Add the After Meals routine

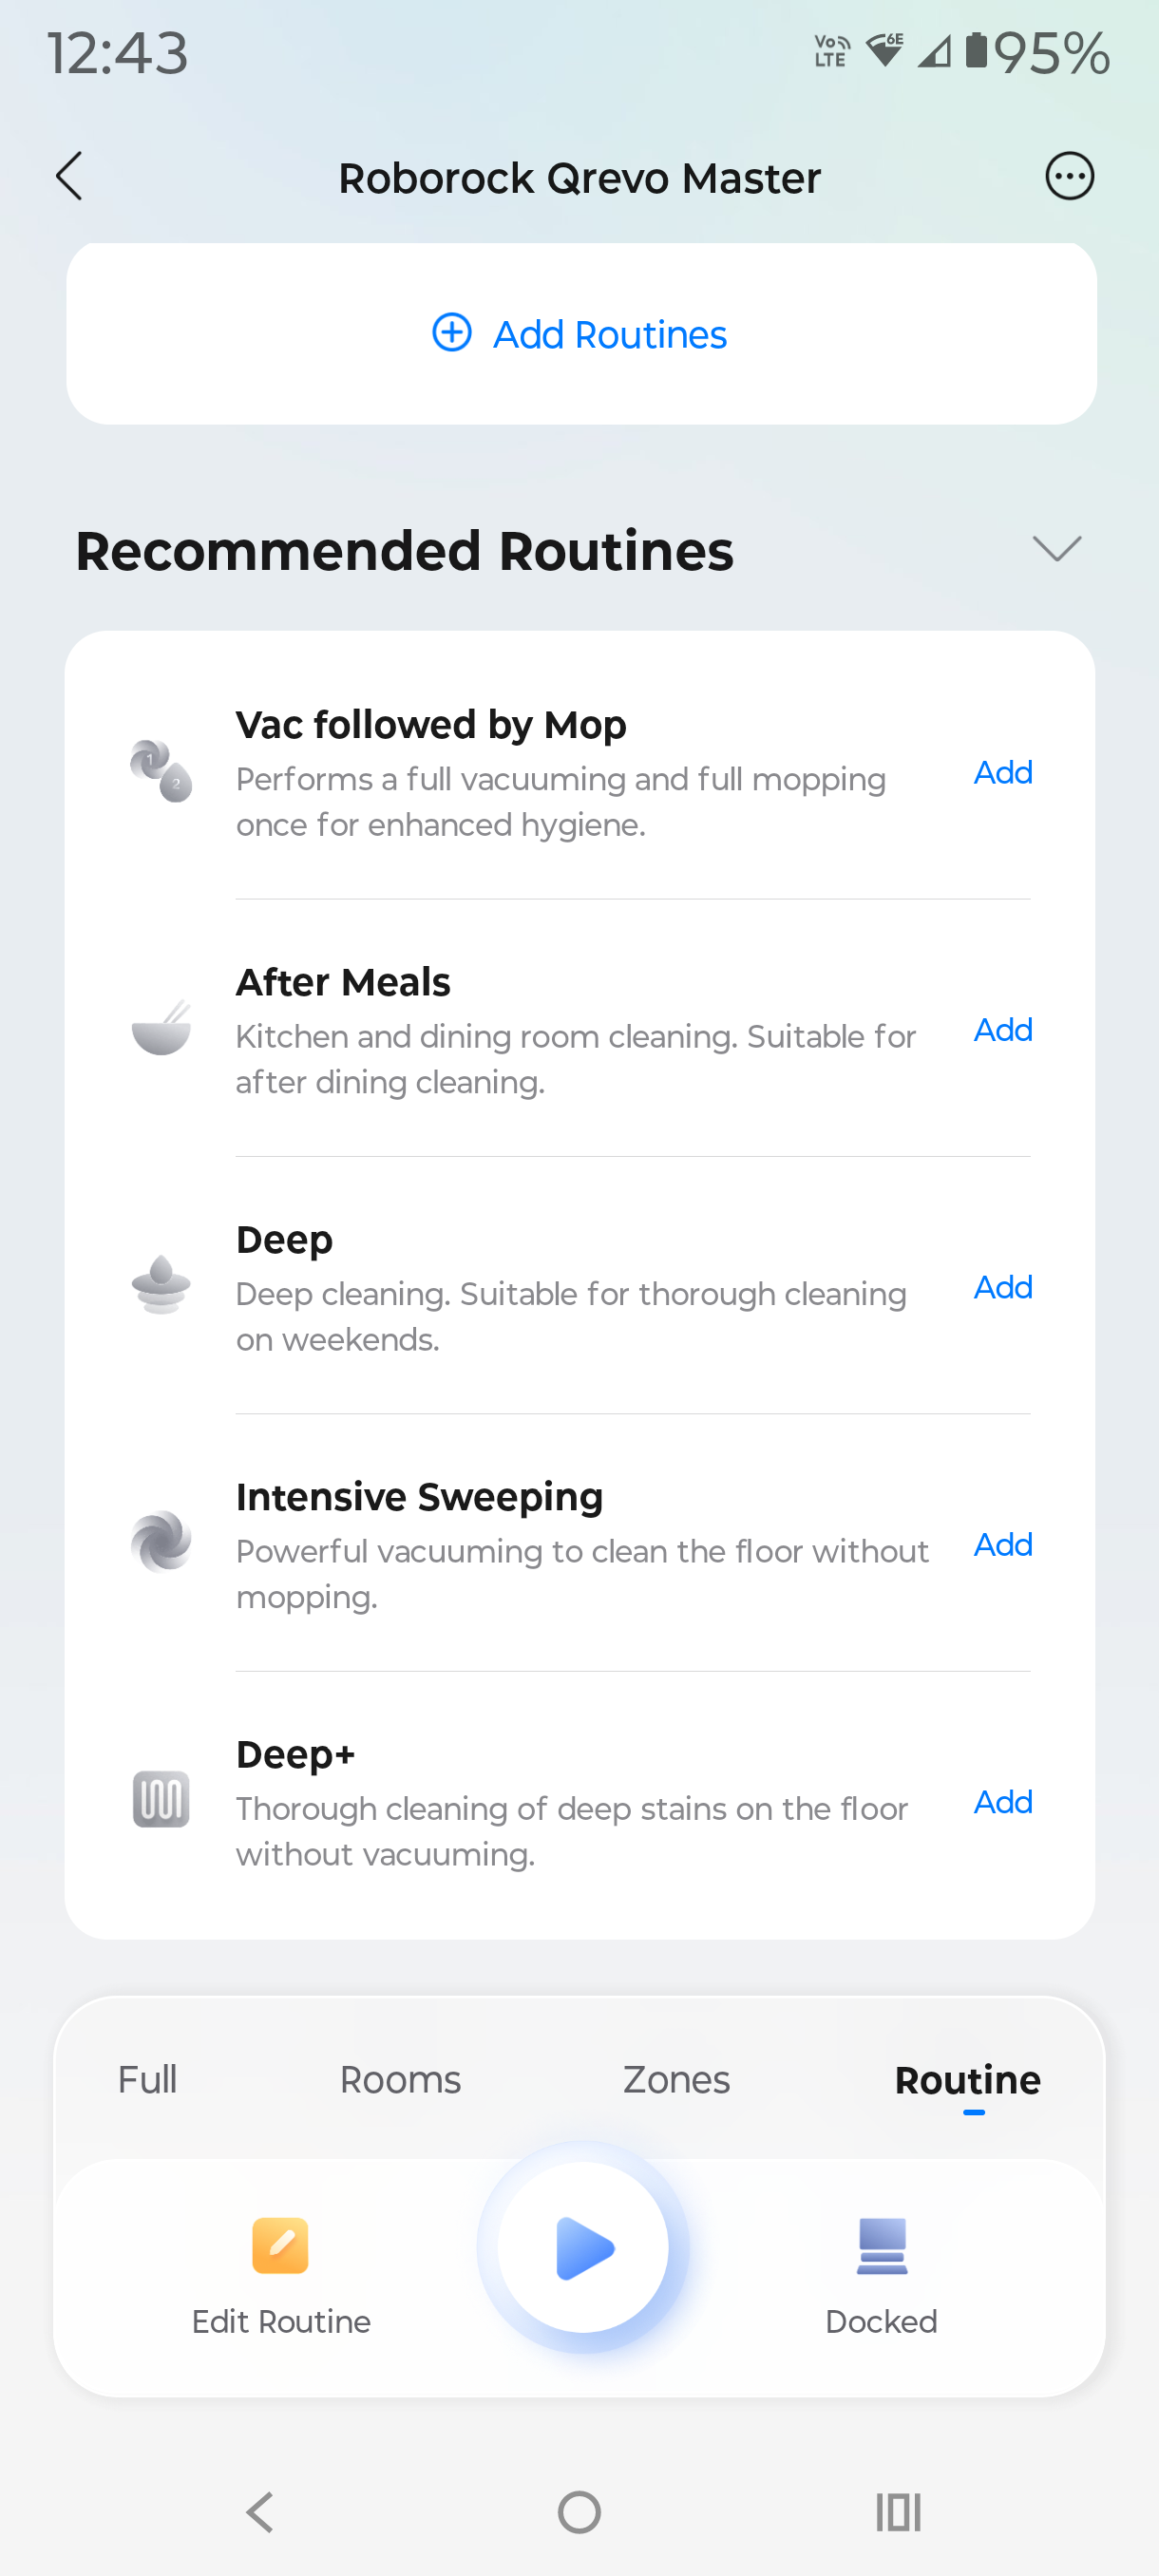[1003, 1029]
